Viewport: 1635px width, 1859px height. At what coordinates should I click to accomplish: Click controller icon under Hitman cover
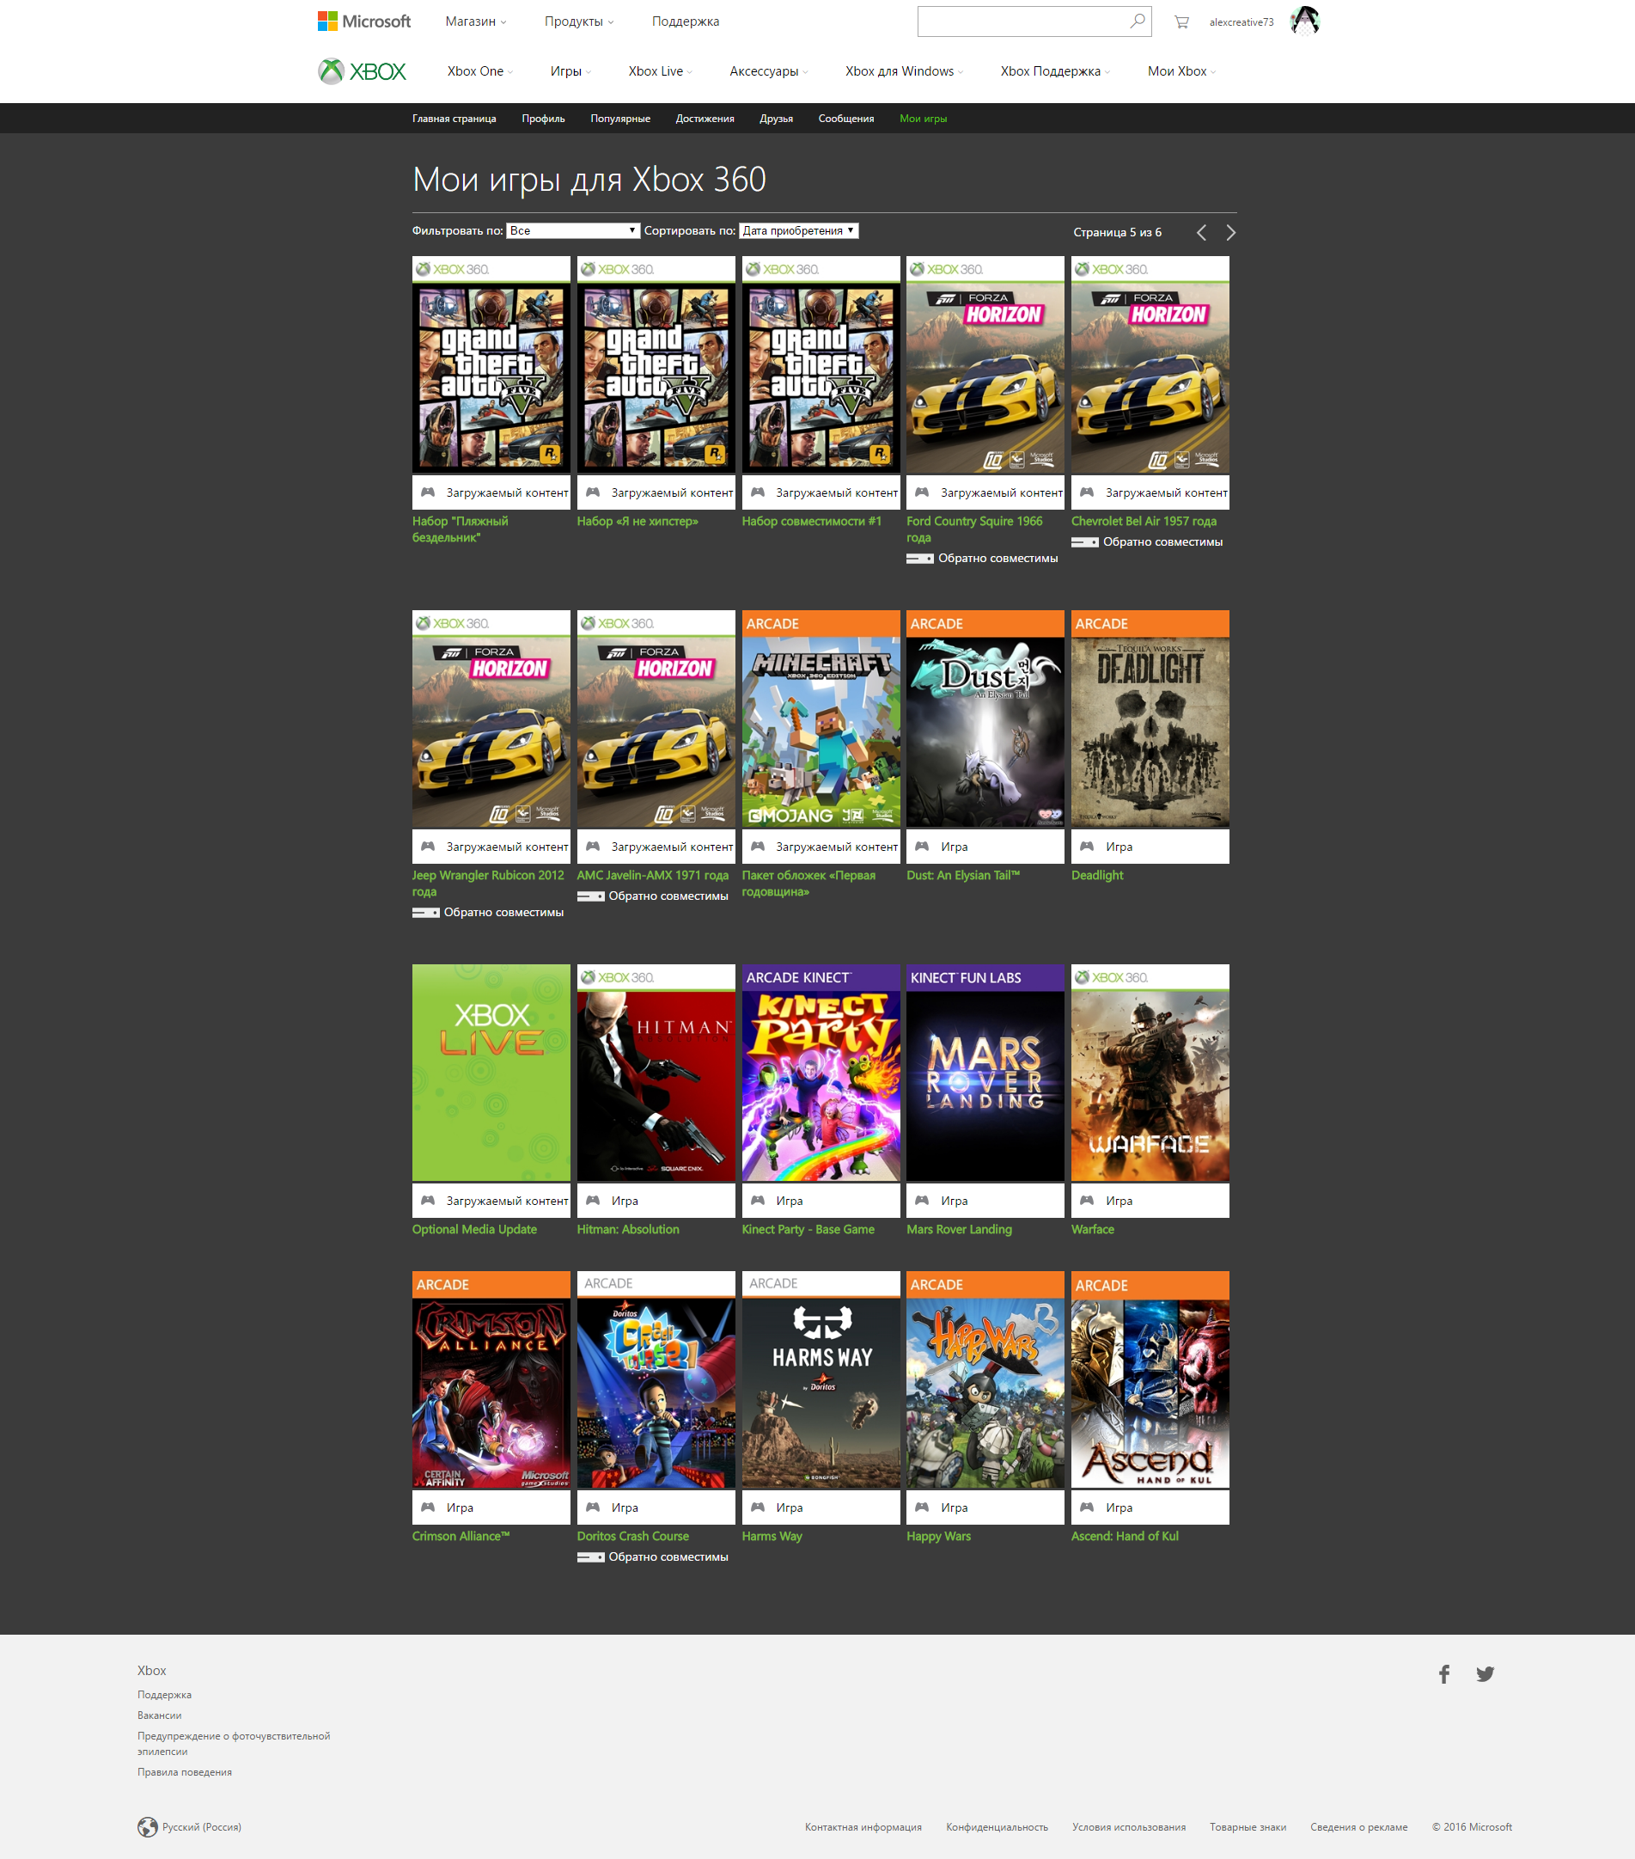[x=592, y=1201]
